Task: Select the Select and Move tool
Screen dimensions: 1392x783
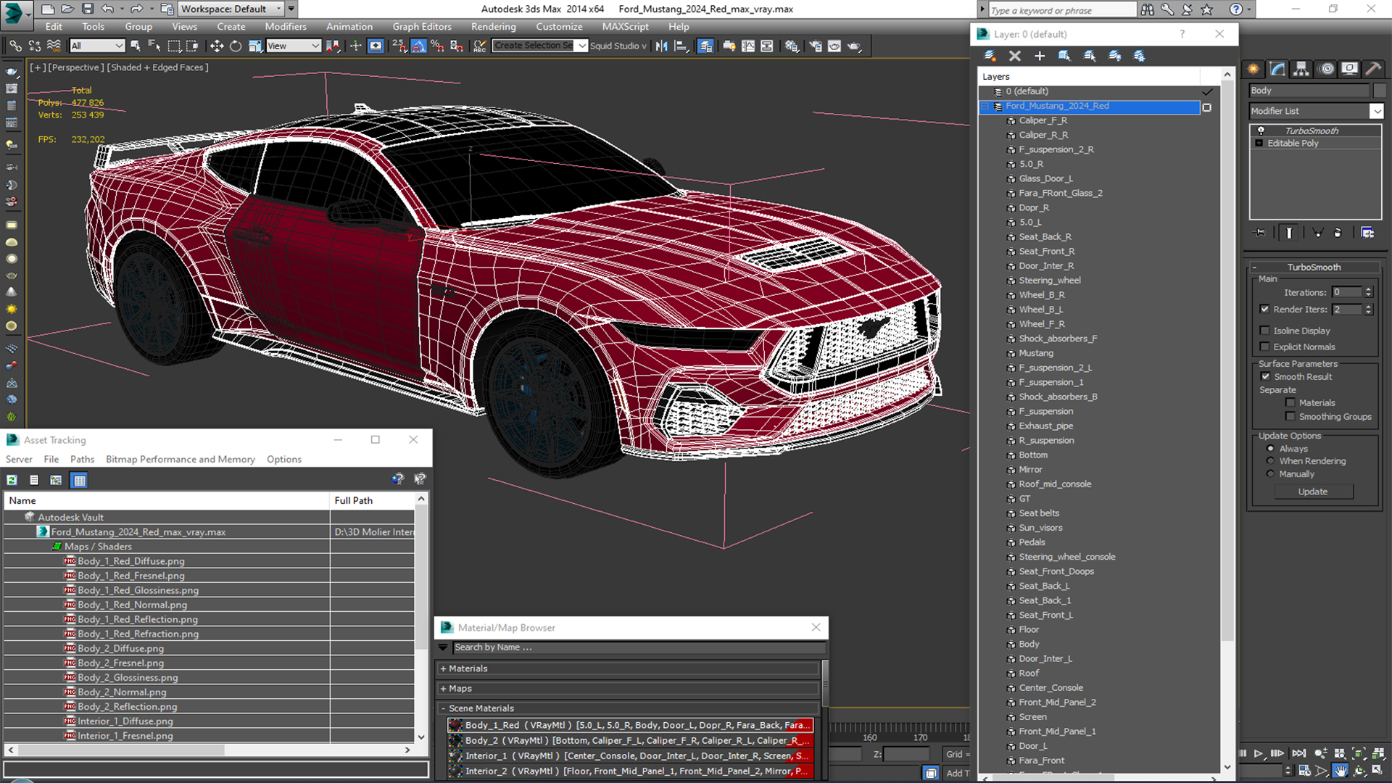Action: click(x=216, y=46)
